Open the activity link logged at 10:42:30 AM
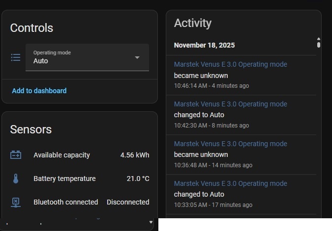 [x=230, y=104]
